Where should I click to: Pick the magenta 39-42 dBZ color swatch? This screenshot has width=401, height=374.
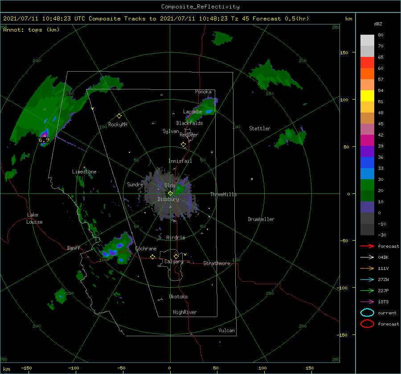pyautogui.click(x=367, y=140)
